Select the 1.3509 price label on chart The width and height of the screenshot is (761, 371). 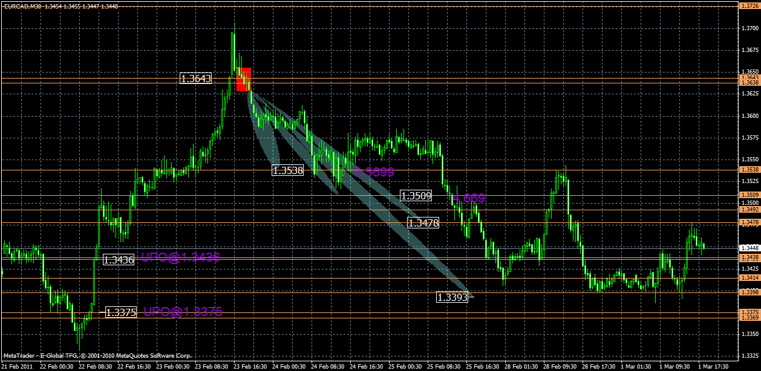pos(414,194)
